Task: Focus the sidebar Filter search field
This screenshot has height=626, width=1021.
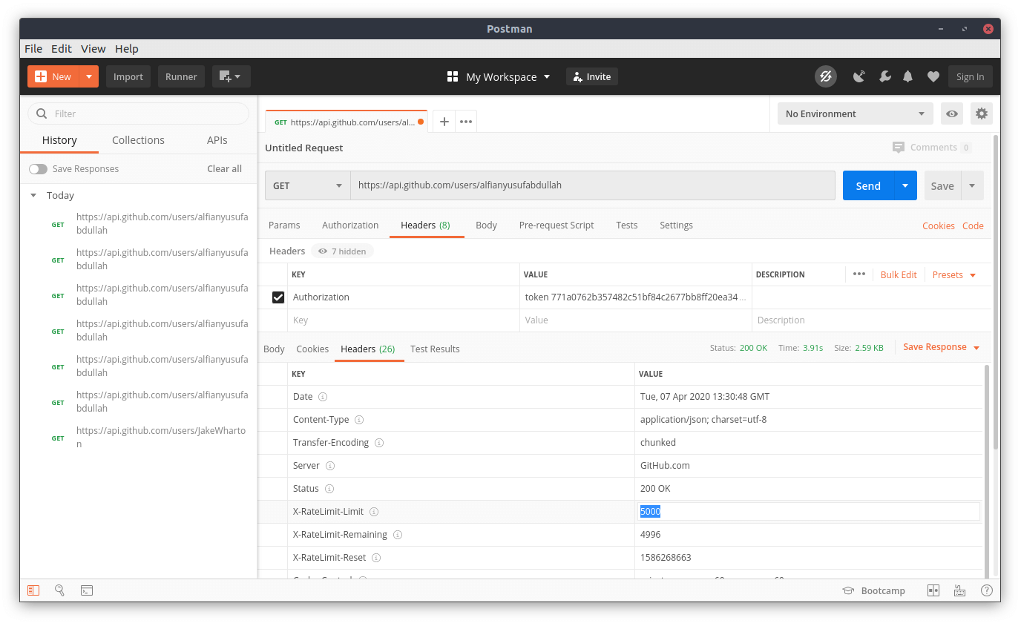Action: click(139, 113)
